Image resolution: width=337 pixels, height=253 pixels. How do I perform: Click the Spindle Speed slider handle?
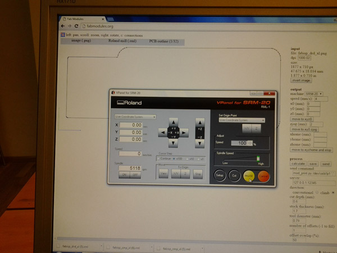[x=258, y=159]
